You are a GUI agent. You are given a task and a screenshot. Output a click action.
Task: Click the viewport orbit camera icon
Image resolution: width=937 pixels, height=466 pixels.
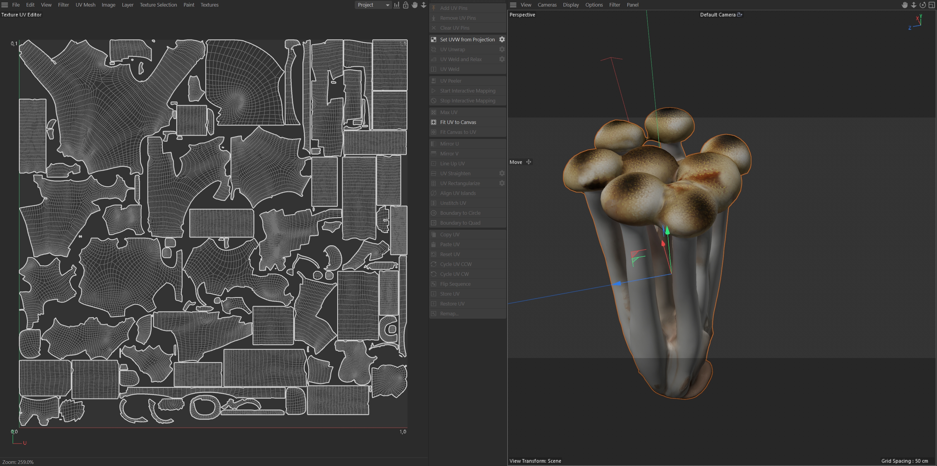[922, 5]
